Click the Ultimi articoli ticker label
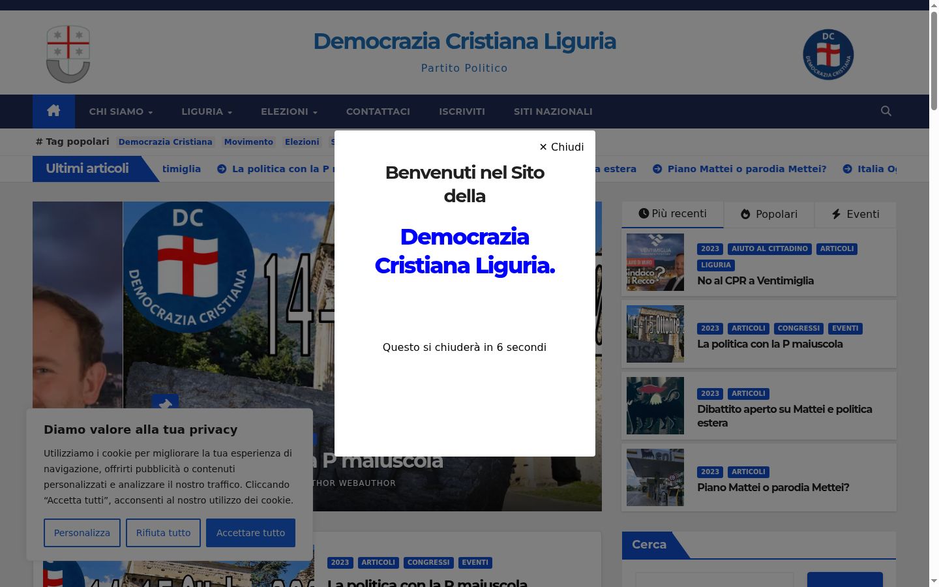The image size is (939, 587). (x=87, y=168)
